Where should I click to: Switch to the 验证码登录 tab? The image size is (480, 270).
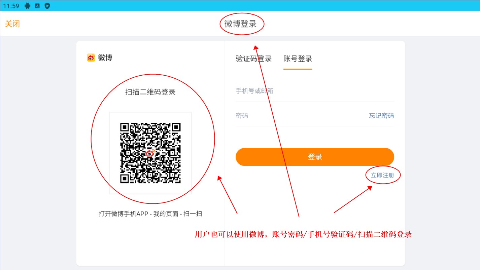coord(254,59)
